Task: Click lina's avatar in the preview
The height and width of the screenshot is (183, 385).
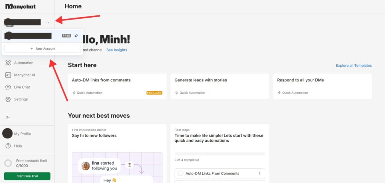Action: (x=86, y=166)
